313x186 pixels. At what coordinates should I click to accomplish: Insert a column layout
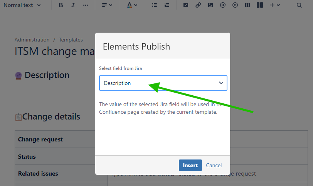pyautogui.click(x=259, y=5)
